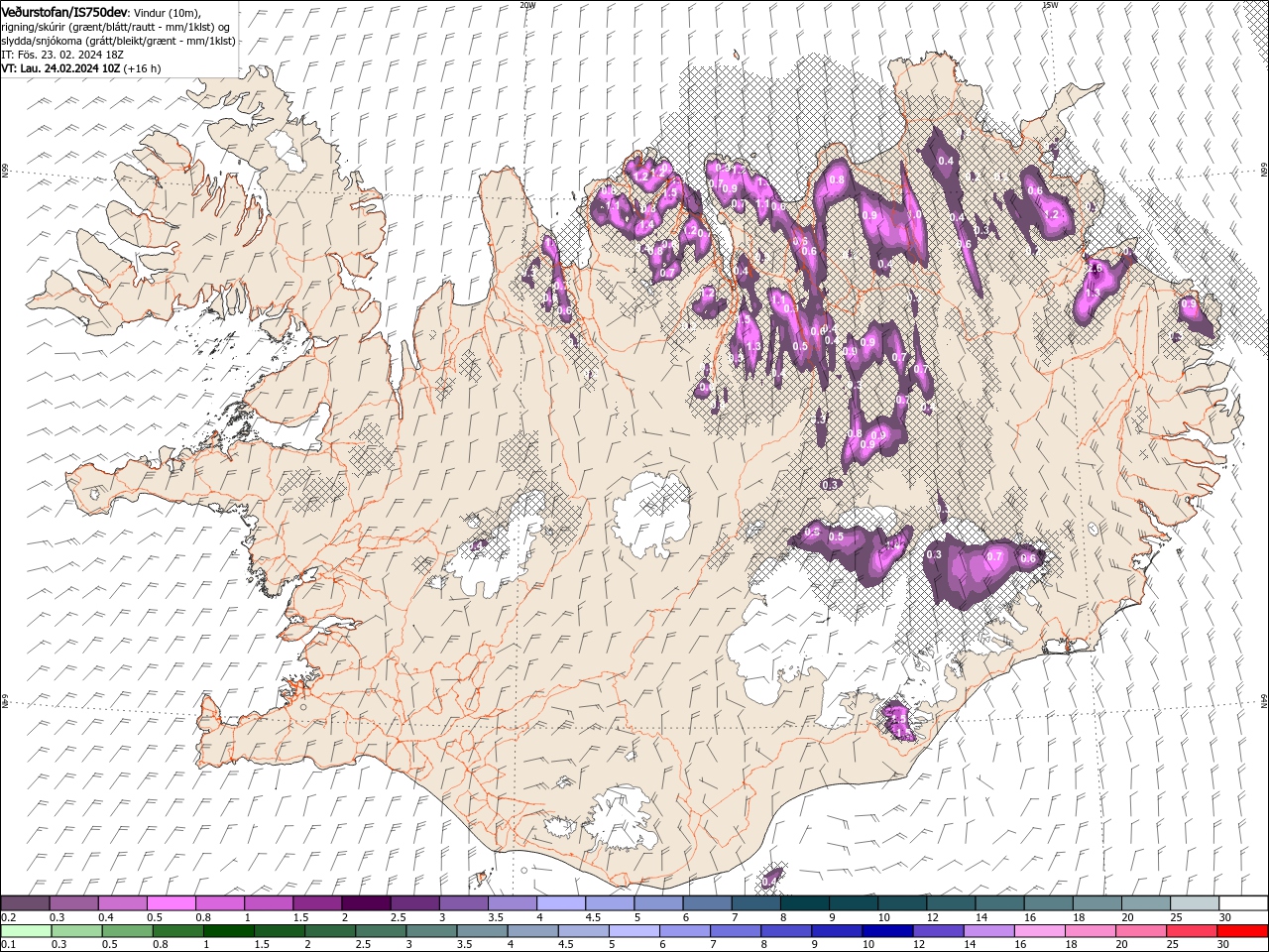The height and width of the screenshot is (952, 1269).
Task: Click the 0.5 bright pink snow legend swatch
Action: [172, 903]
